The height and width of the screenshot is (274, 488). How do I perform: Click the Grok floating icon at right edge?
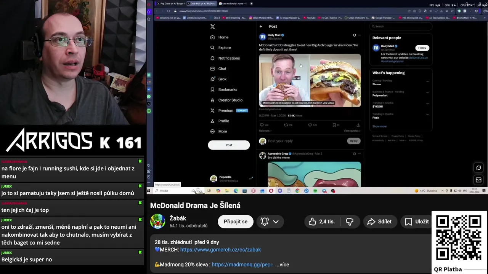pos(478,168)
